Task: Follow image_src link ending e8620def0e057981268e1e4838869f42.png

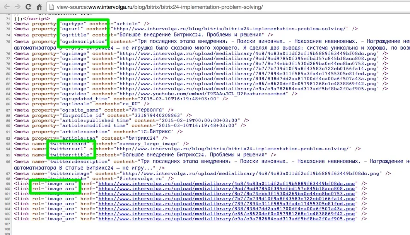Action: click(226, 214)
